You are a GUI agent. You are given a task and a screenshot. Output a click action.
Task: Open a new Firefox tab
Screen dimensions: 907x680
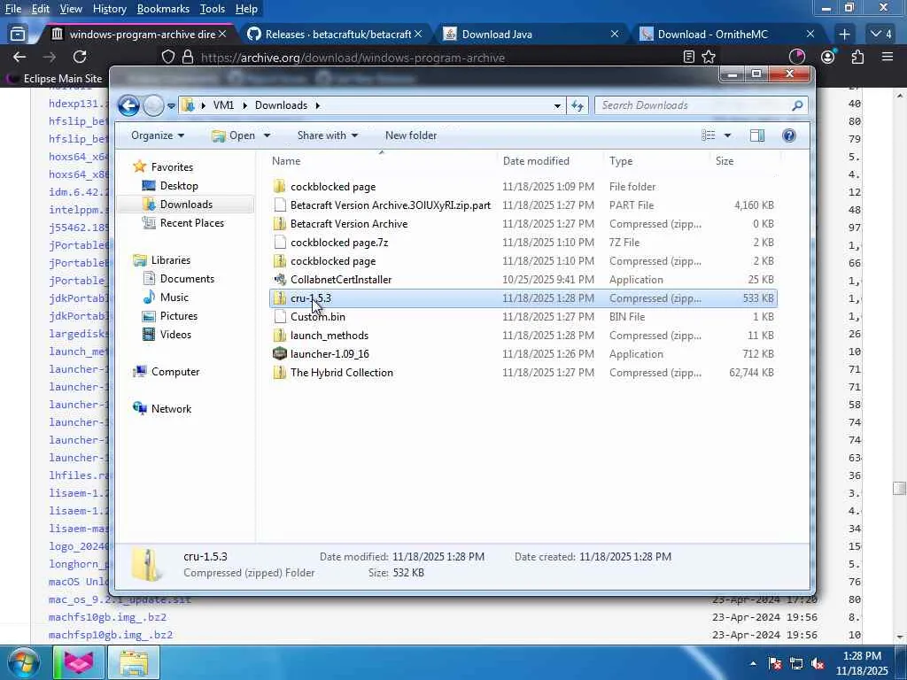[844, 35]
